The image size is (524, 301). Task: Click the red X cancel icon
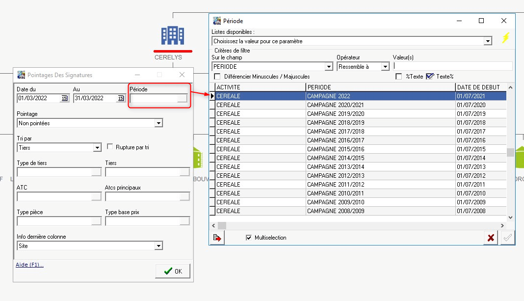point(490,238)
